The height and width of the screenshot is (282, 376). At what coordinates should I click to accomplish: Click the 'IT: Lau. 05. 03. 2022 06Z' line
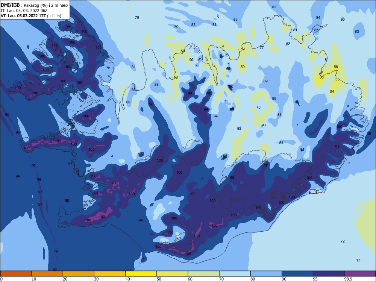coord(24,11)
